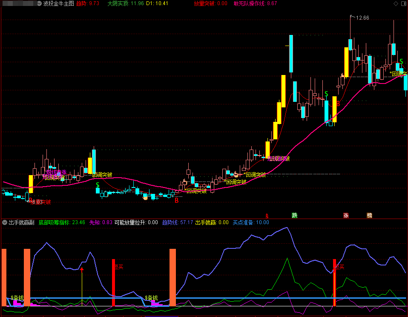
Task: Click the red up arrow in the sub chart
Action: pos(82,270)
